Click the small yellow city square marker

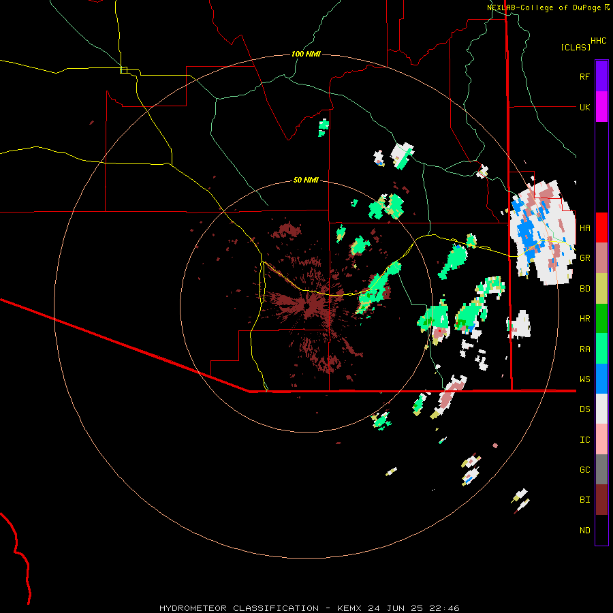123,70
